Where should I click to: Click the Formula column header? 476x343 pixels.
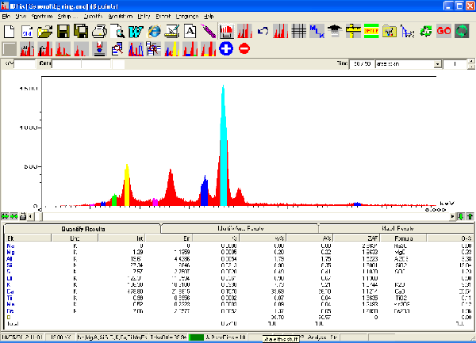tap(404, 238)
